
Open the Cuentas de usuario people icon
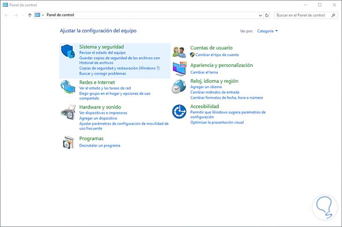coord(179,52)
